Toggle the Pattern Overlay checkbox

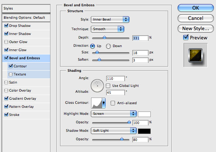(6, 107)
